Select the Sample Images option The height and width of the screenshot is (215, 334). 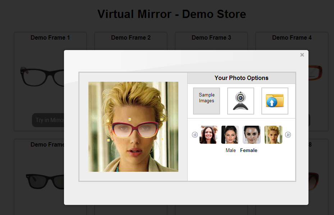click(206, 101)
